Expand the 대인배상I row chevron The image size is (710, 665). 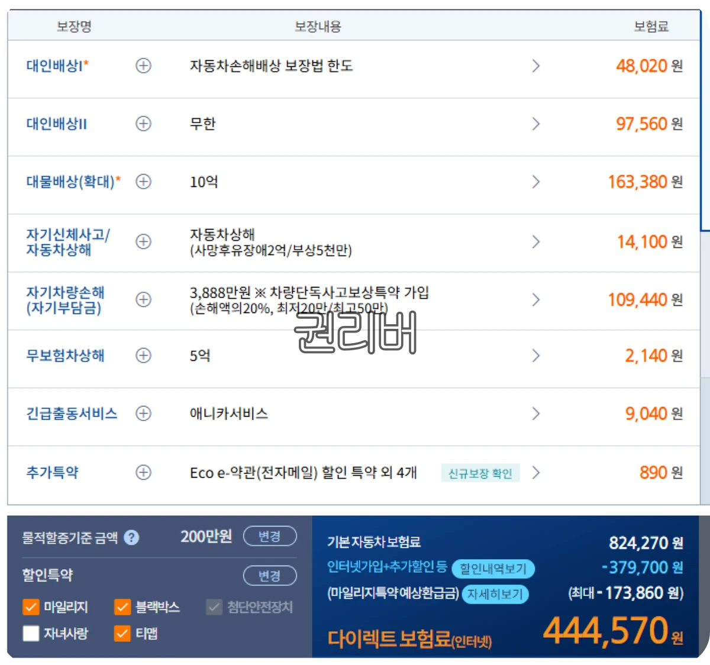coord(536,66)
